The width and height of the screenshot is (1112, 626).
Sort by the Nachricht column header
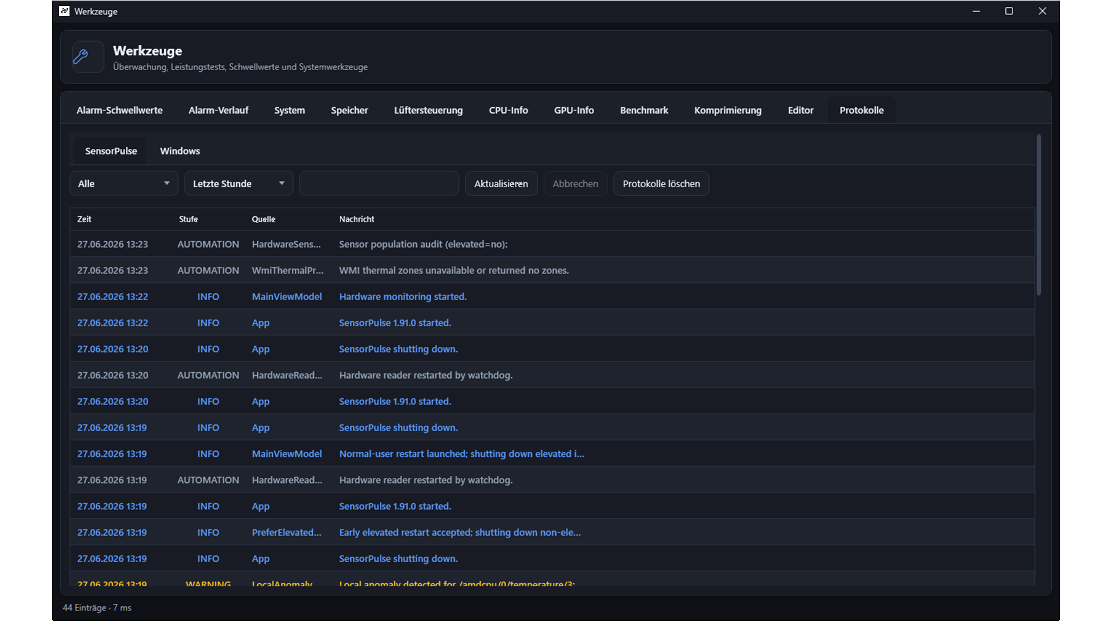pyautogui.click(x=357, y=219)
